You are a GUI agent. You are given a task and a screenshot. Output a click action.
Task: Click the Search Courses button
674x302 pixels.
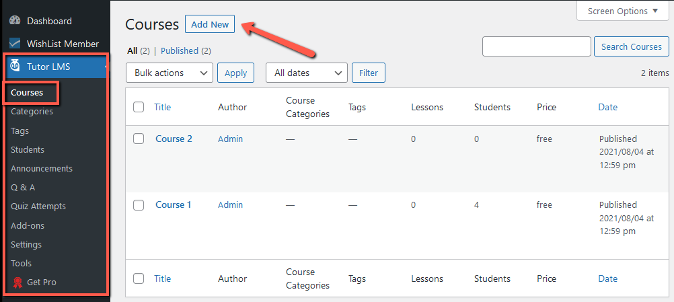coord(631,46)
